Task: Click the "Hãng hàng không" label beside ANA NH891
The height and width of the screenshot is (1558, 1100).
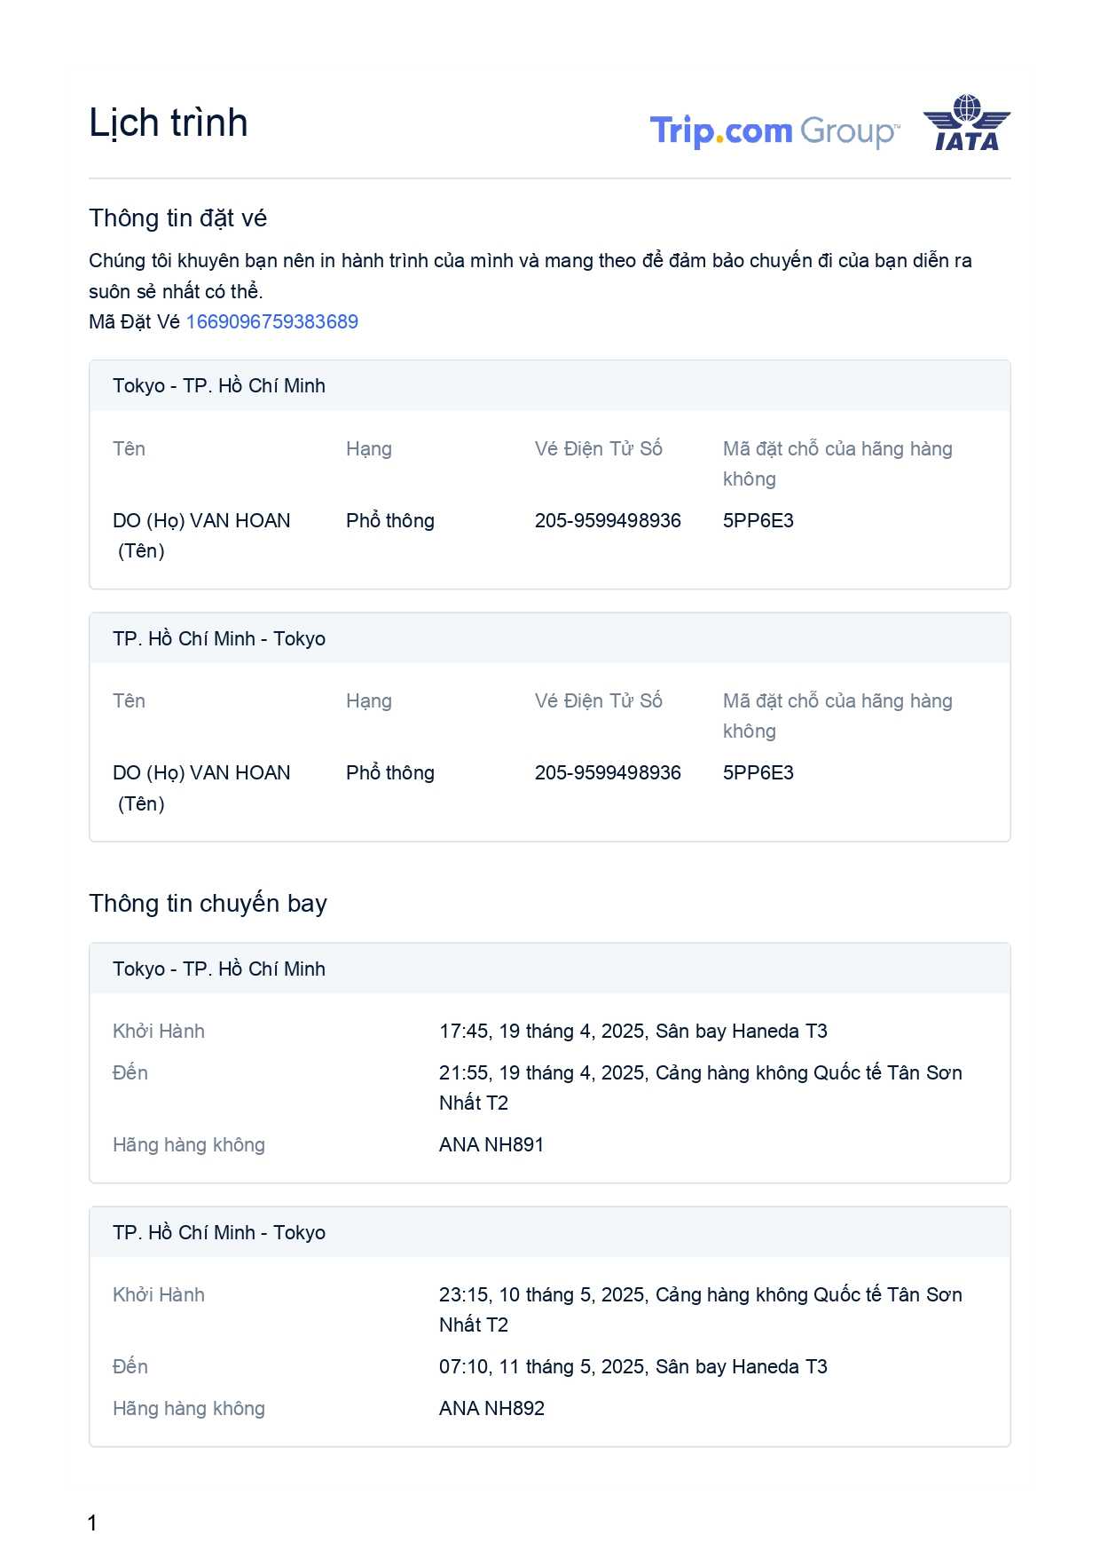Action: point(189,1144)
